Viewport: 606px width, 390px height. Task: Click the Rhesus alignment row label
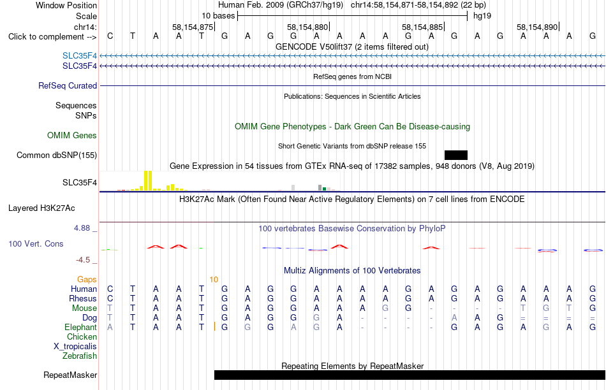click(83, 298)
